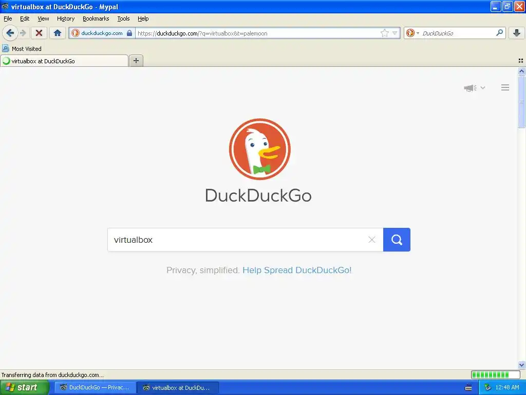Click the magnifier in browser search box
526x395 pixels.
point(499,32)
